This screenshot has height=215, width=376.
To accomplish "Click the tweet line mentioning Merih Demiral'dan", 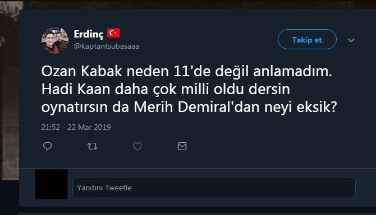I will click(x=189, y=107).
